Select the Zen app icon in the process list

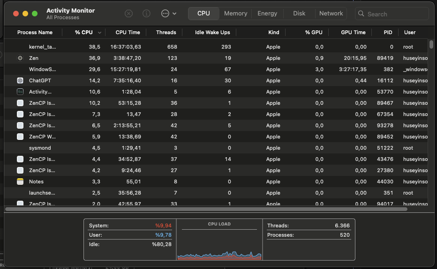point(20,58)
